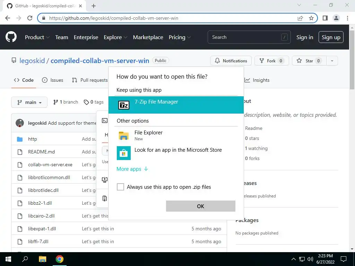Open new Chrome tab

click(94, 6)
